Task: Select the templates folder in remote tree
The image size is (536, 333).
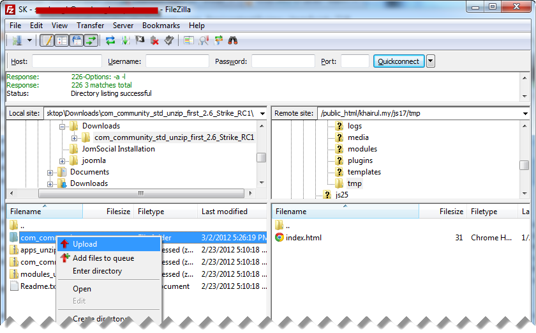Action: (364, 172)
